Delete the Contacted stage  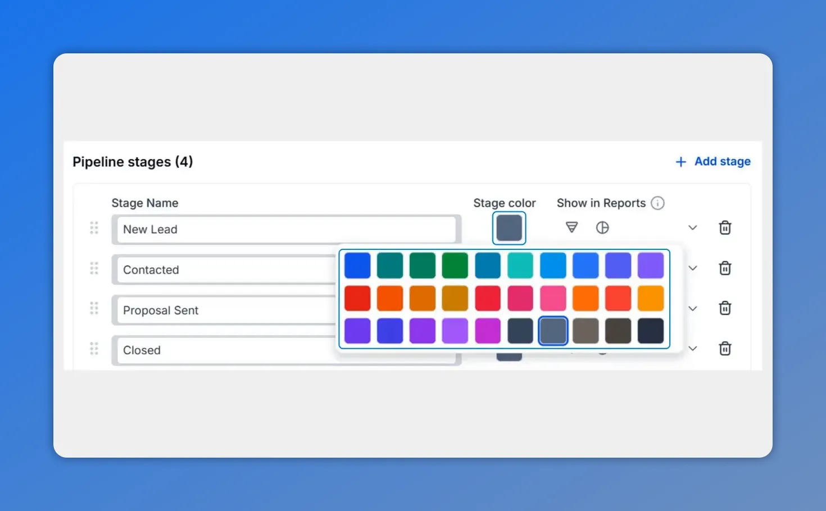[x=725, y=268]
